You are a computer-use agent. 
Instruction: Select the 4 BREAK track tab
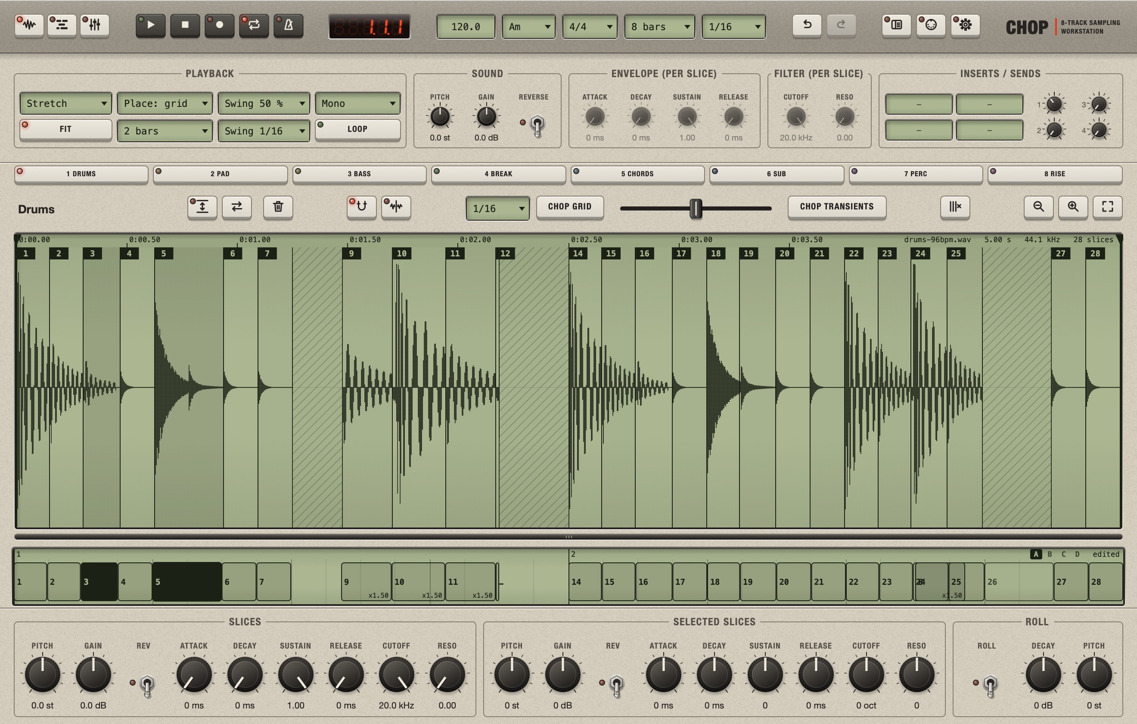tap(498, 174)
